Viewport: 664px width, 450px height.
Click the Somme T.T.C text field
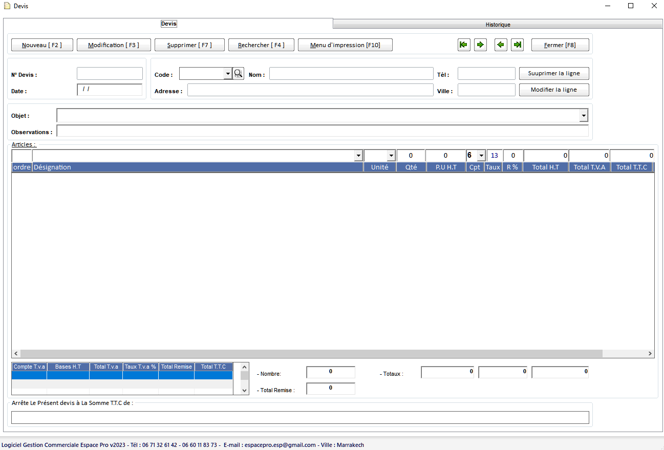tap(300, 418)
